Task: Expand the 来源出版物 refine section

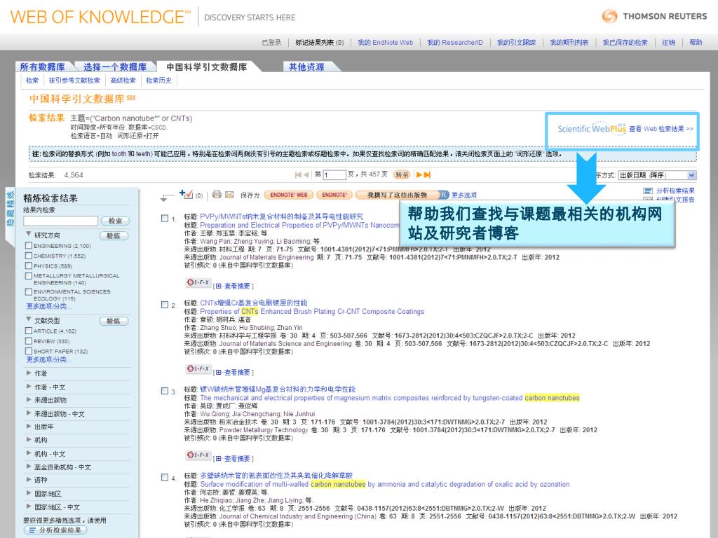Action: [x=29, y=400]
